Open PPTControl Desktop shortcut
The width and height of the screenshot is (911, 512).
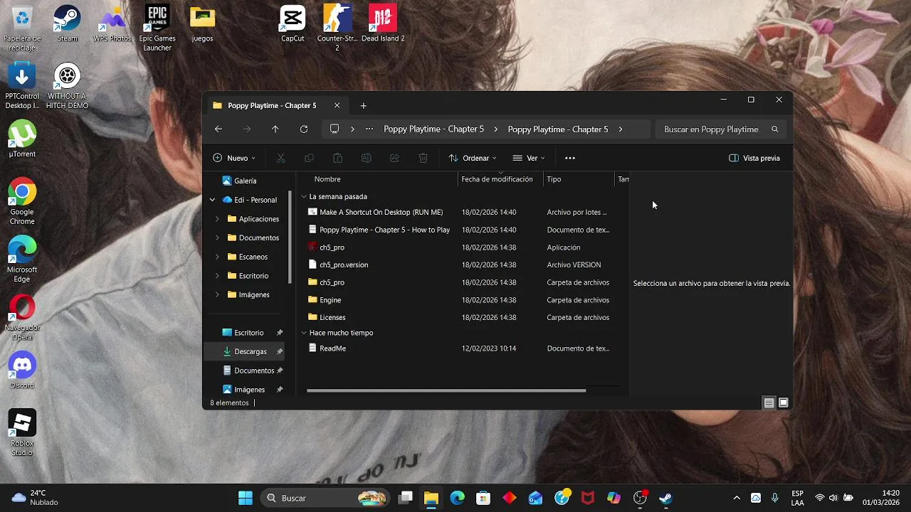(x=22, y=85)
